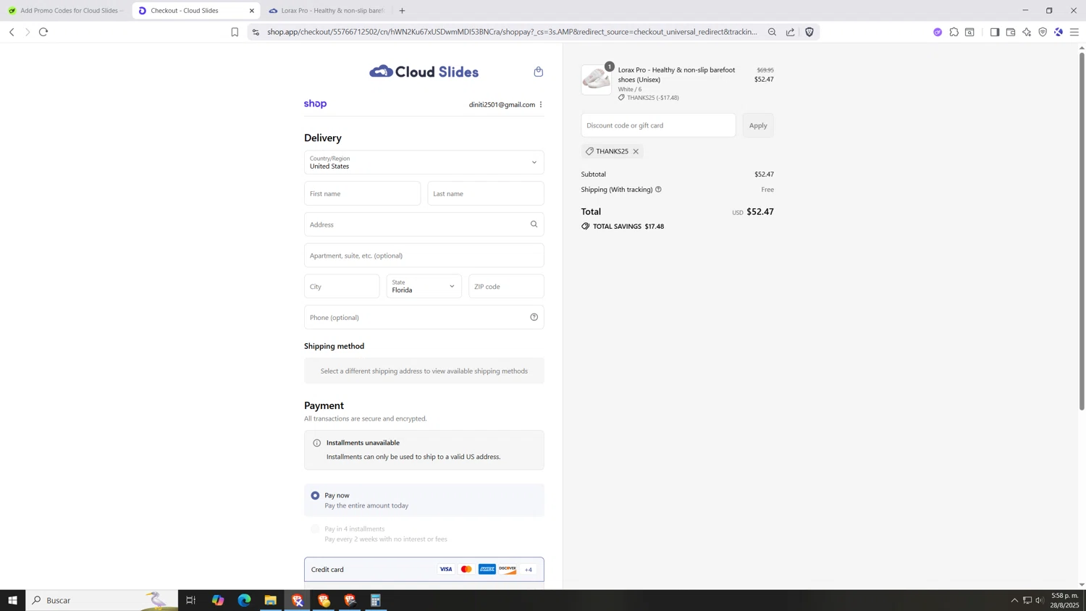
Task: Launch Microsoft Edge from taskbar
Action: click(x=244, y=600)
